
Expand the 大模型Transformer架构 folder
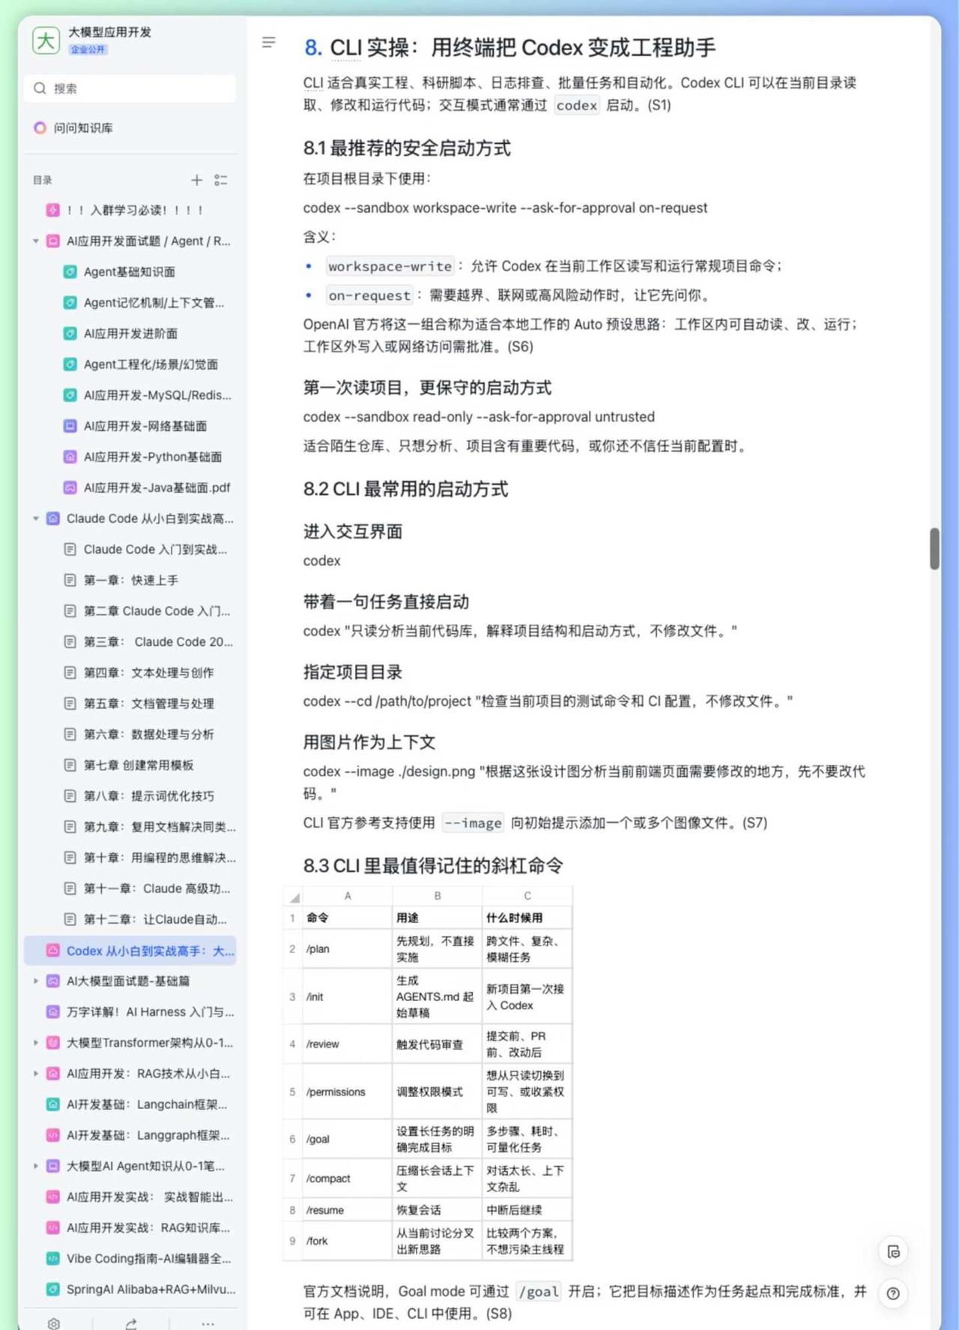pos(35,1043)
